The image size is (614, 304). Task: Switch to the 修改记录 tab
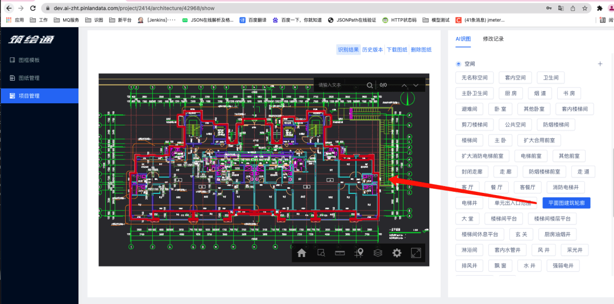tap(493, 39)
